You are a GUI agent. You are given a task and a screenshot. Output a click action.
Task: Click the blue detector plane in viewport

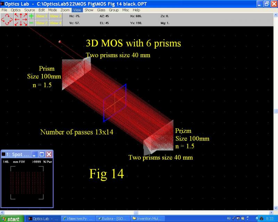[115, 103]
